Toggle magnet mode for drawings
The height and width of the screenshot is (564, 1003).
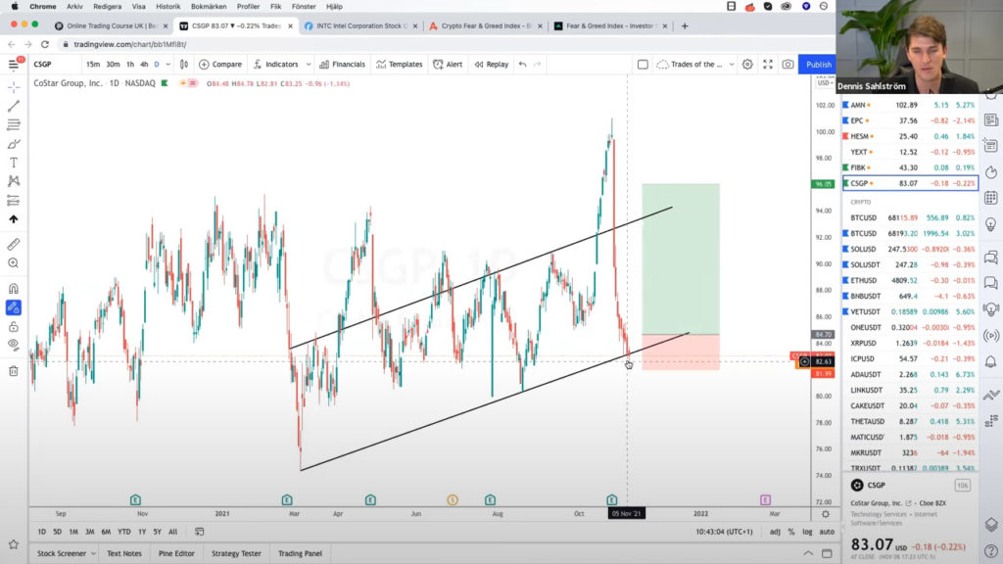14,289
